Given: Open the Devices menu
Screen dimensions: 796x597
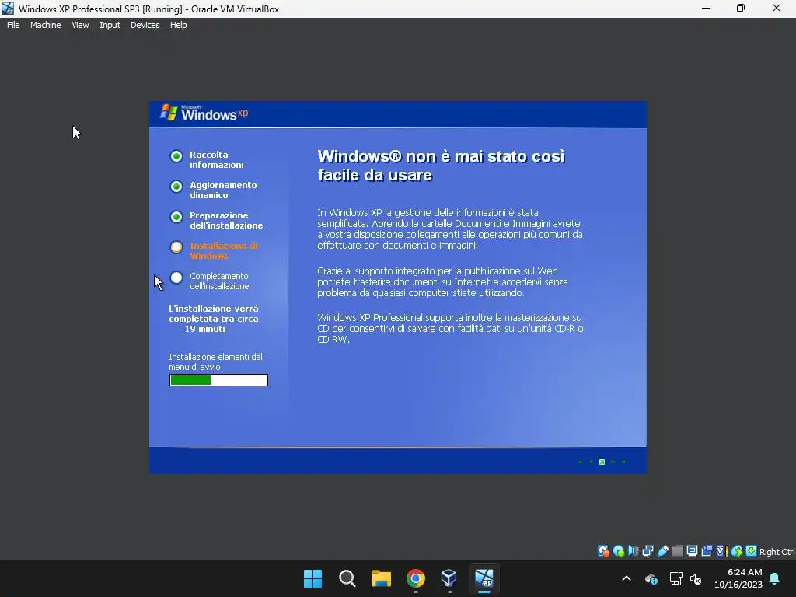Looking at the screenshot, I should click(x=145, y=25).
